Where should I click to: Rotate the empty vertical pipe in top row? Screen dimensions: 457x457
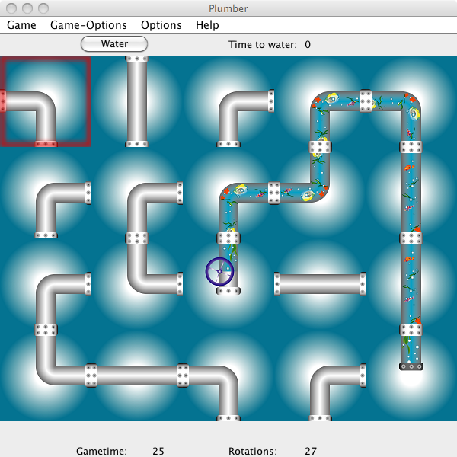pos(137,101)
